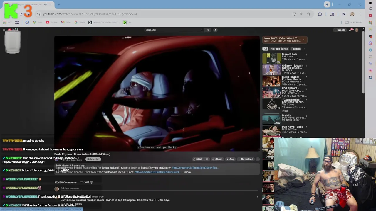Open the YouTube bookmark
The width and height of the screenshot is (376, 211).
pos(51,22)
